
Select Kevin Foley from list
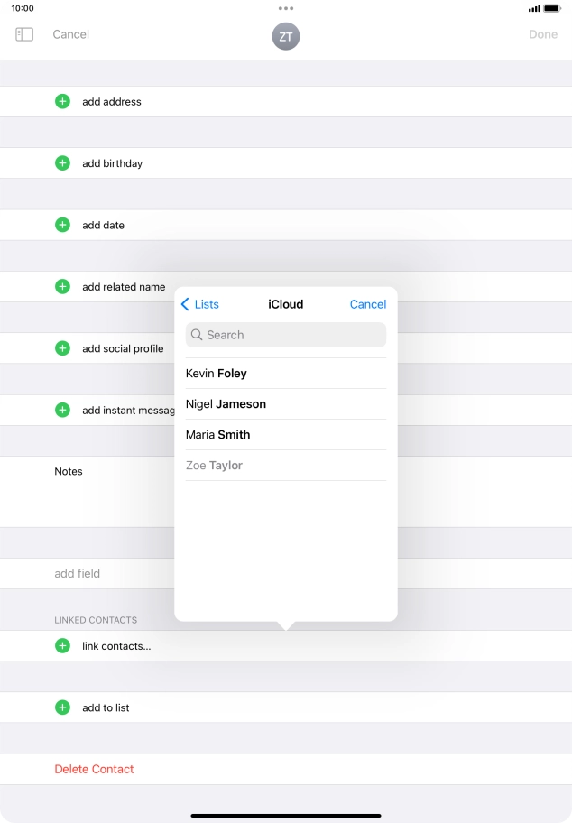[x=285, y=374]
